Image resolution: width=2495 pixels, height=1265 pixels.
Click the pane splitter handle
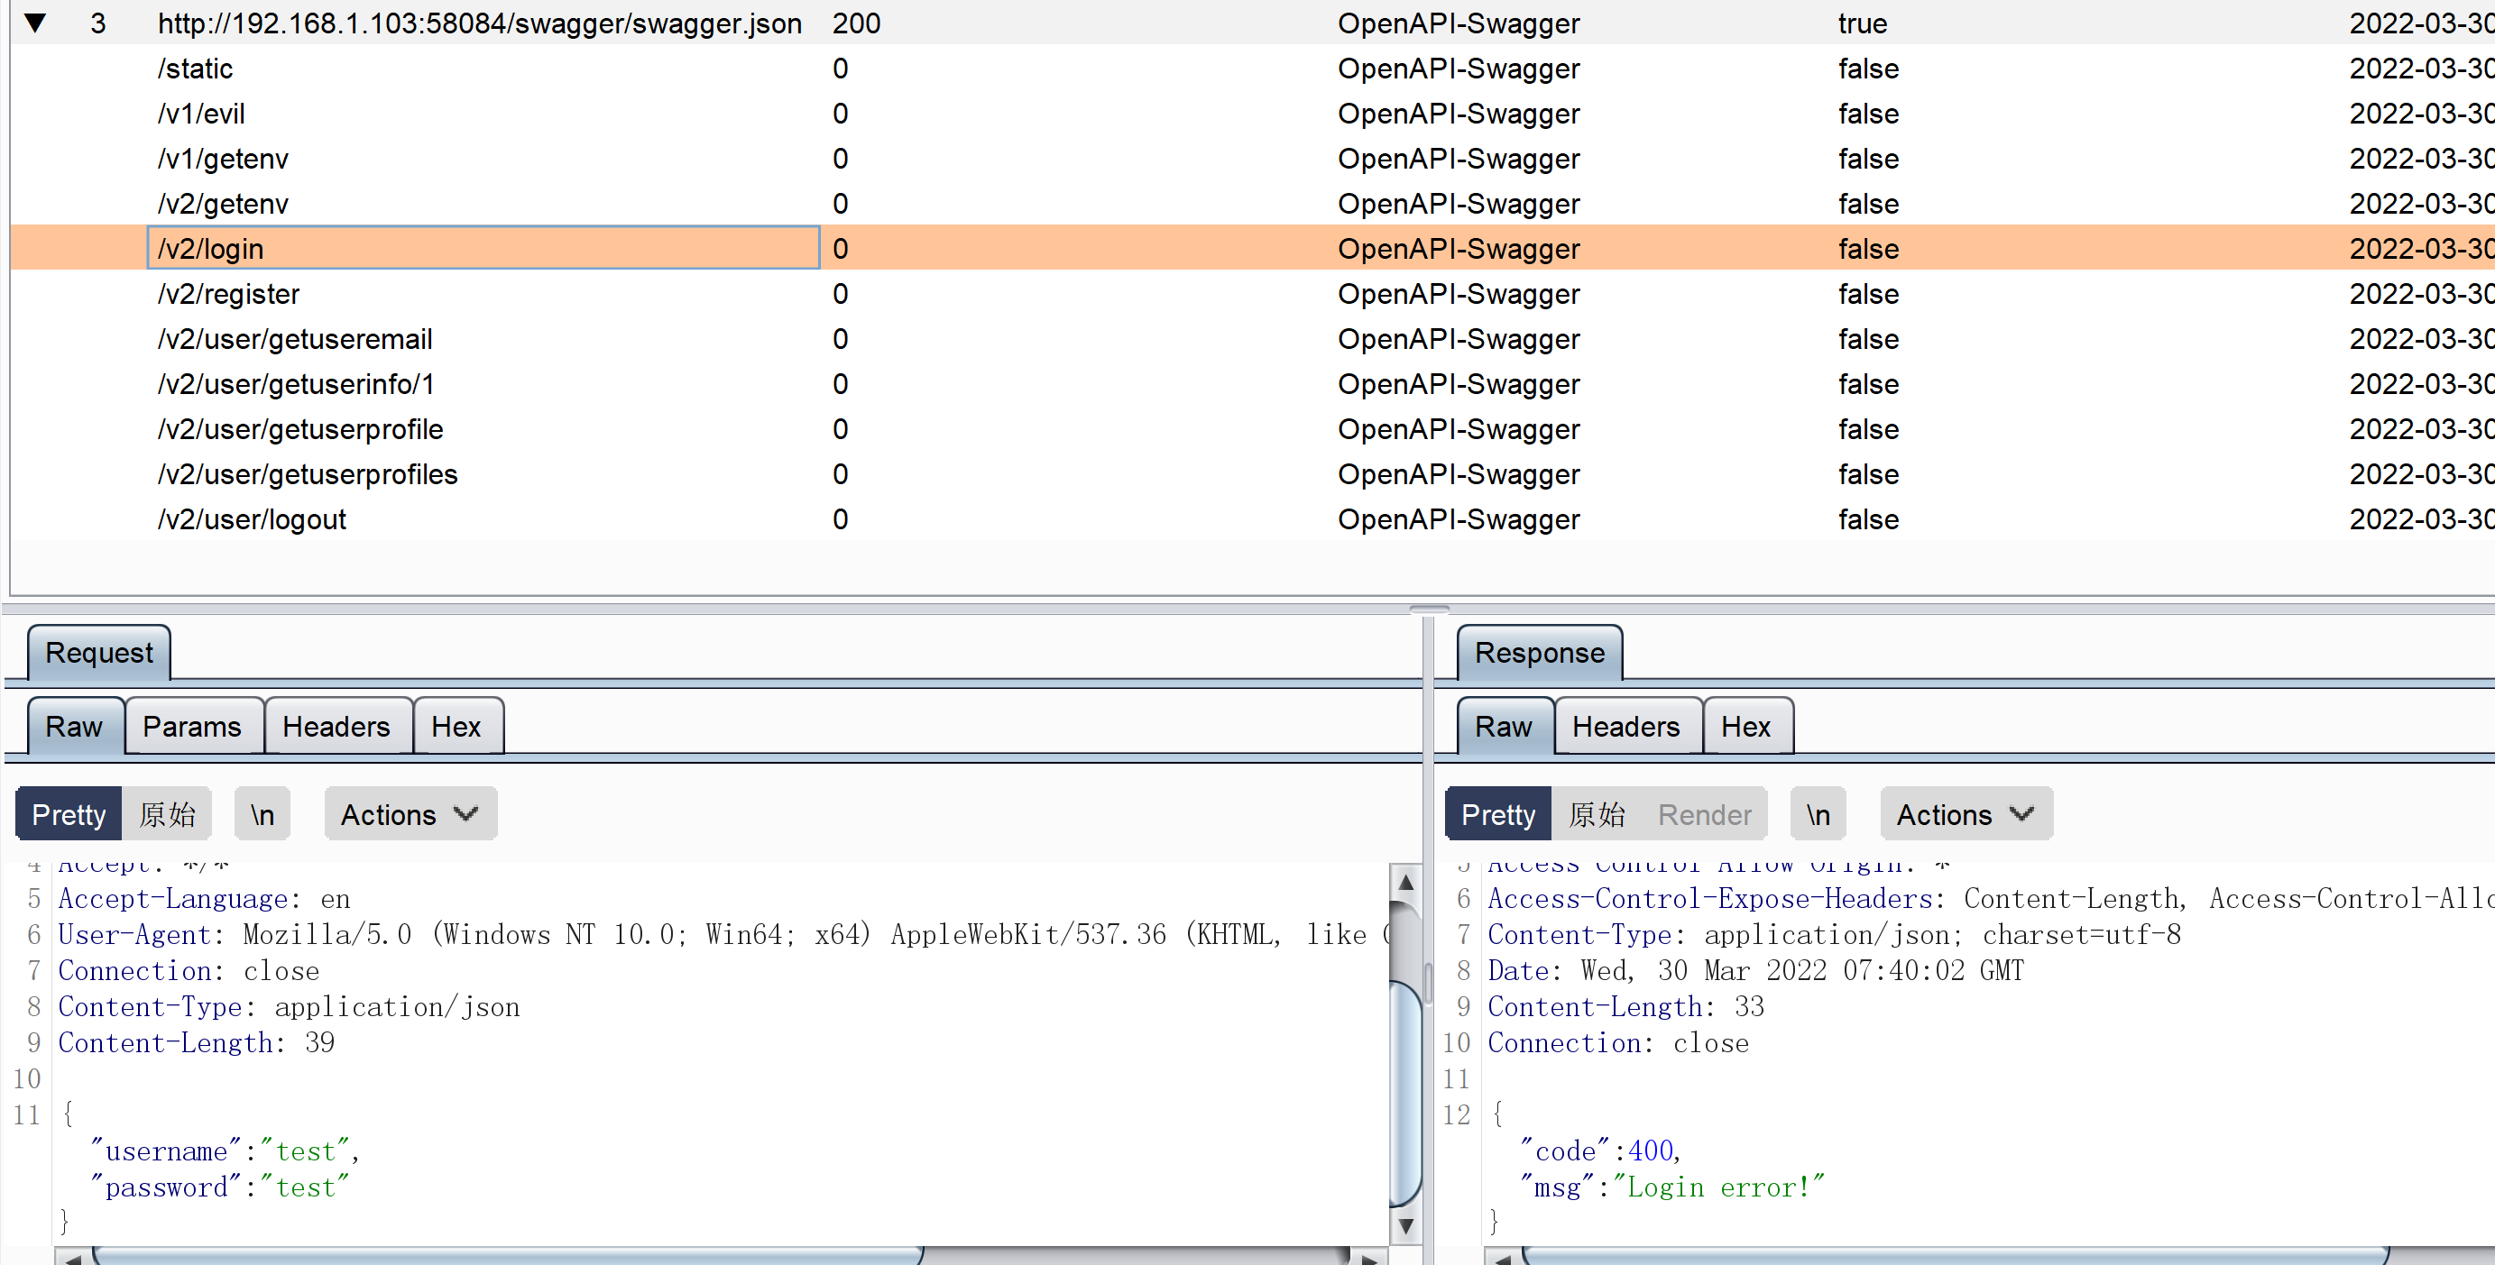tap(1429, 610)
